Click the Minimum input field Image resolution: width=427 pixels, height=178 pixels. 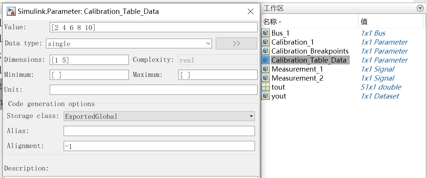pyautogui.click(x=89, y=75)
